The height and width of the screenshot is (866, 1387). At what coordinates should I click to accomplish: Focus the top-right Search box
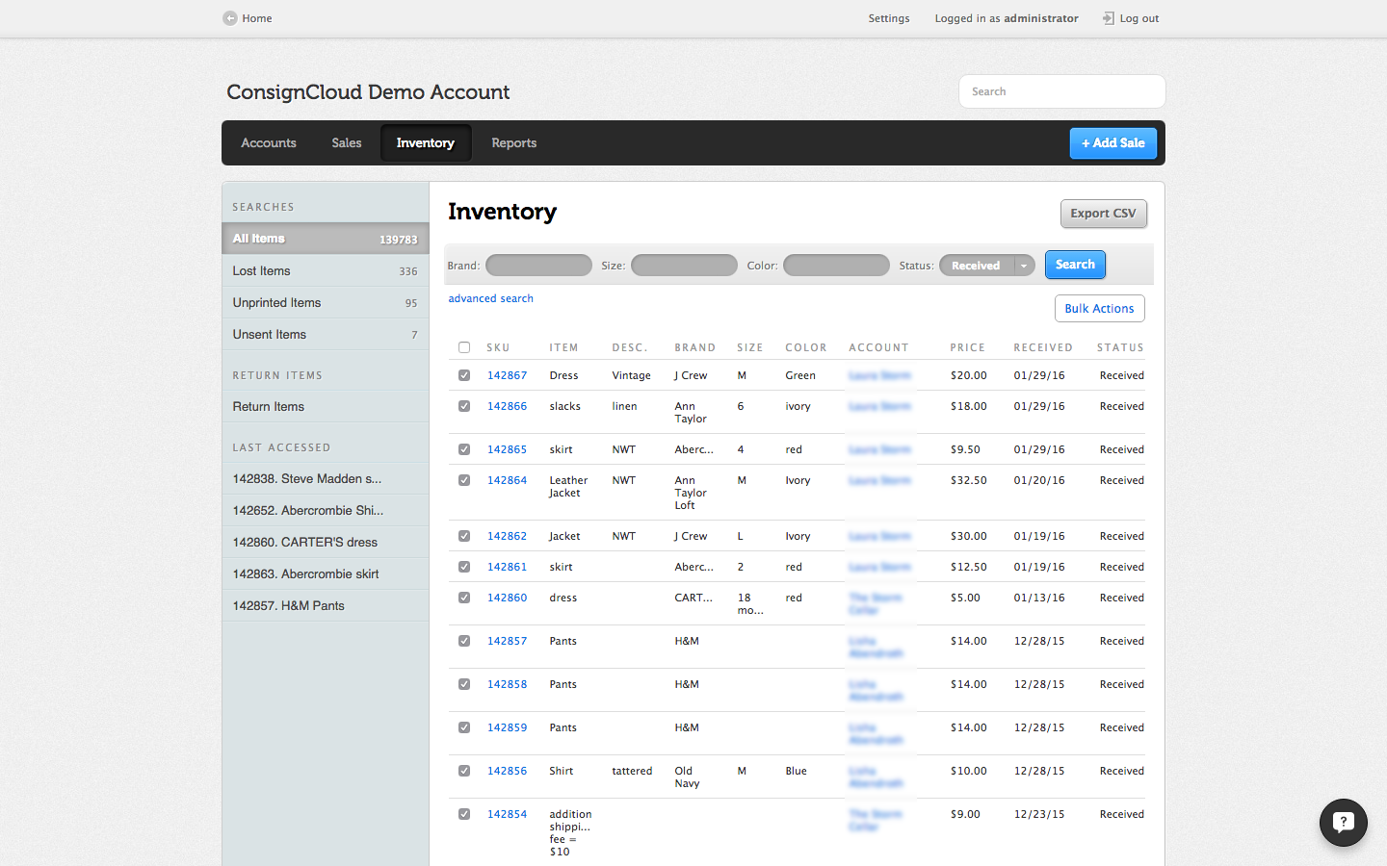click(x=1061, y=91)
